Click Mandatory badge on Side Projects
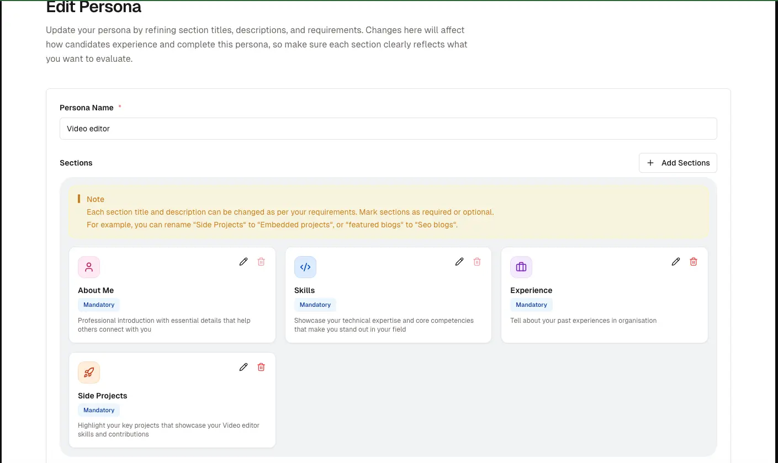Image resolution: width=778 pixels, height=463 pixels. click(x=99, y=410)
